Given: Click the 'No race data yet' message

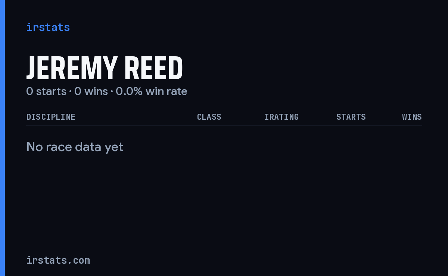Looking at the screenshot, I should click(x=75, y=147).
